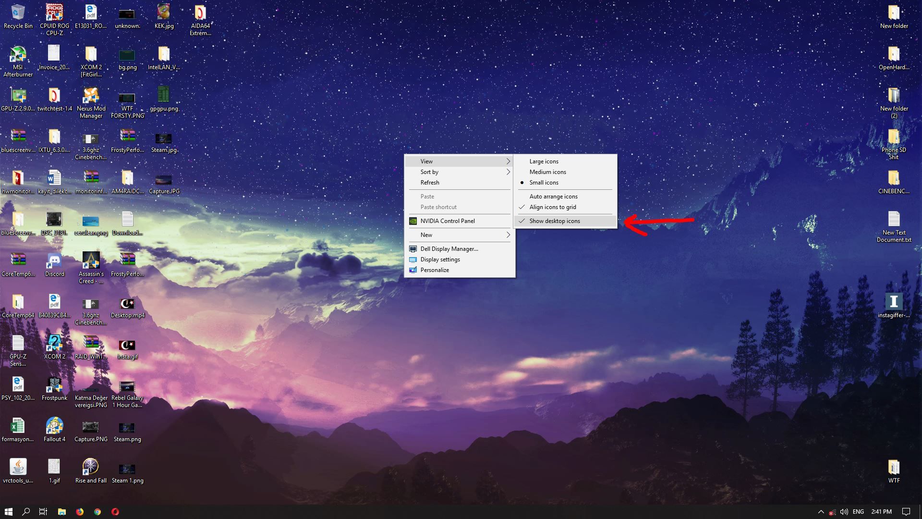Uncheck Align icons to grid
The width and height of the screenshot is (922, 519).
(553, 207)
